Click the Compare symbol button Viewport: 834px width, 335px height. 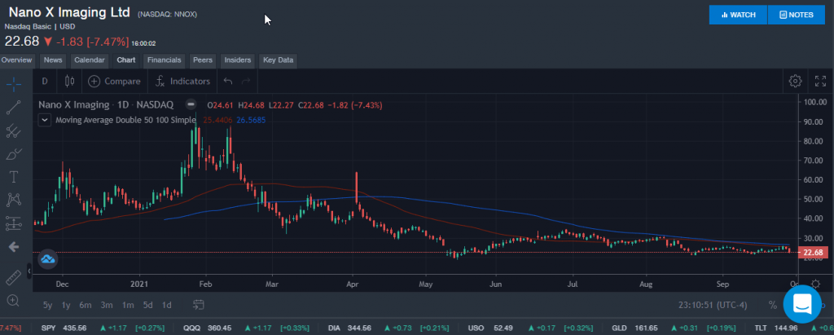click(x=114, y=81)
